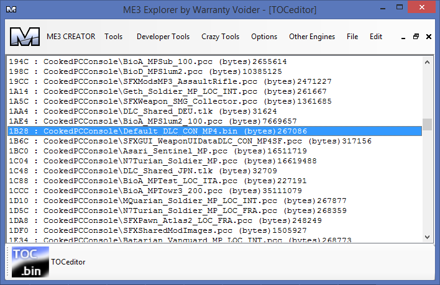Click the ME3 Explorer M logo icon
The image size is (440, 285).
25,37
